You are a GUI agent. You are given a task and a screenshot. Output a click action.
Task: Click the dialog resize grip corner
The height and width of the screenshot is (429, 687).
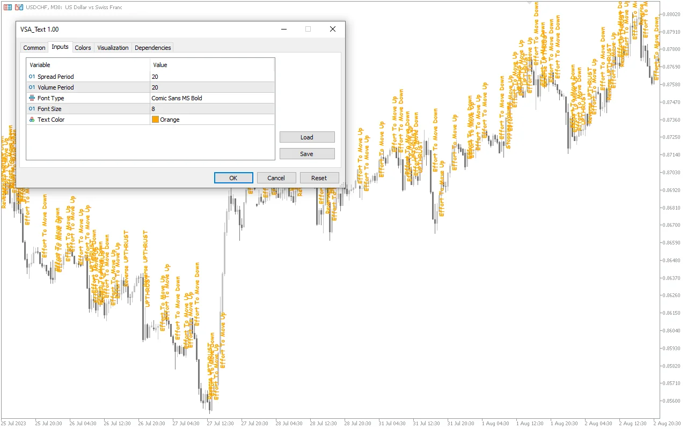point(342,185)
